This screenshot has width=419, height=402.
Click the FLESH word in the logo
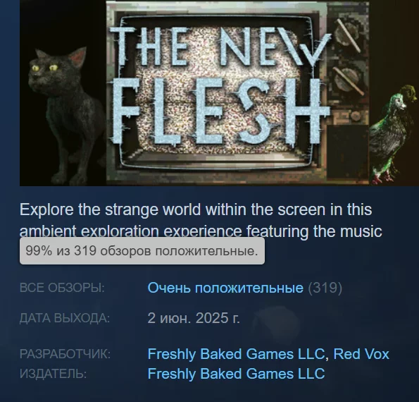tap(220, 110)
